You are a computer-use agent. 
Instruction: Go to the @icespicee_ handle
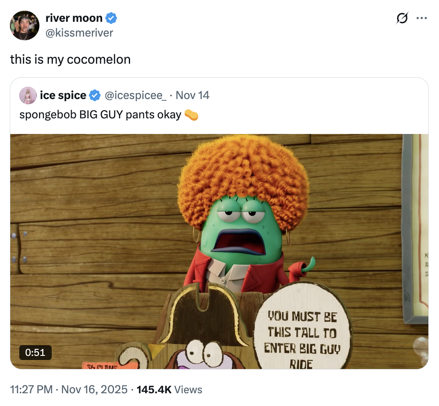(x=135, y=96)
